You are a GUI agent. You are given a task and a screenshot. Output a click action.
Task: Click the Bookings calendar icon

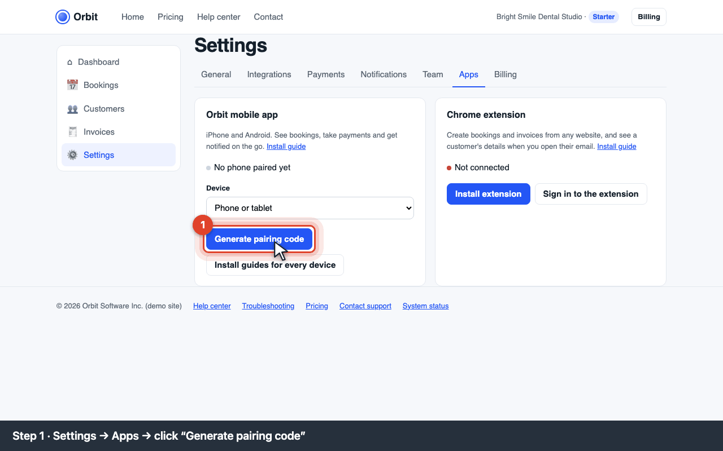point(72,85)
